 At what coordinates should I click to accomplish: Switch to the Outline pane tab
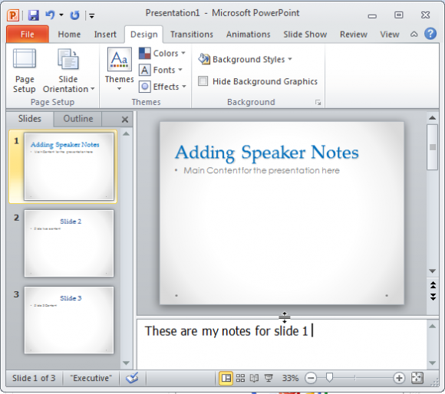(78, 119)
